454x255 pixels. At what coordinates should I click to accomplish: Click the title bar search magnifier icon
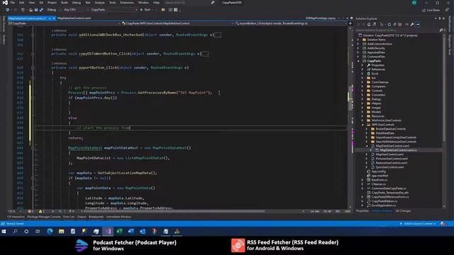coord(213,3)
